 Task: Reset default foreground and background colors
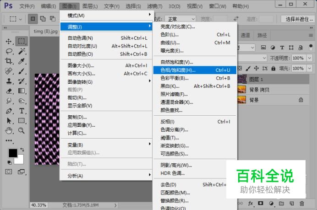tap(10, 162)
